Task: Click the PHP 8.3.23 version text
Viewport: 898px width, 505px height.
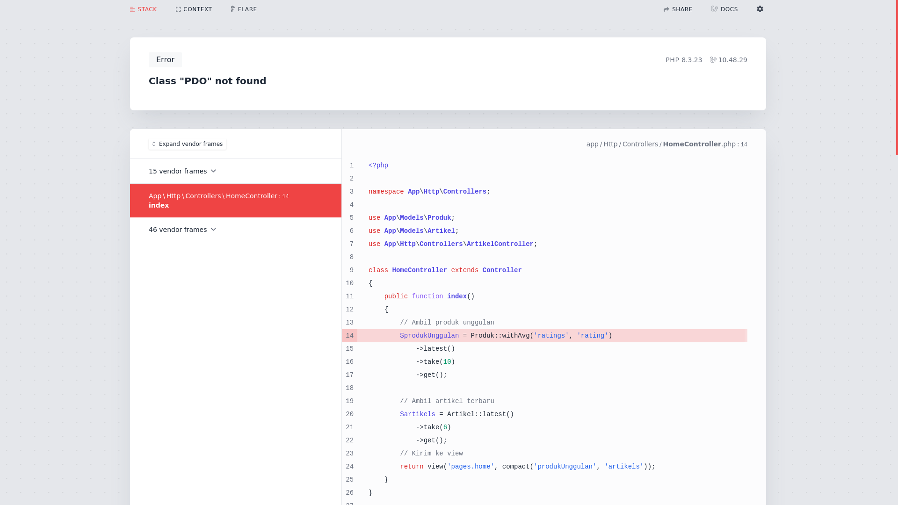Action: (x=684, y=60)
